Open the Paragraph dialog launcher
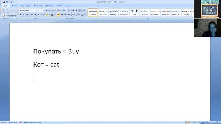This screenshot has height=124, width=221. [x=85, y=19]
